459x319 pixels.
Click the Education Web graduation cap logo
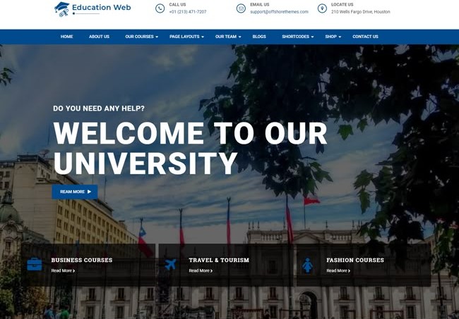[x=62, y=8]
